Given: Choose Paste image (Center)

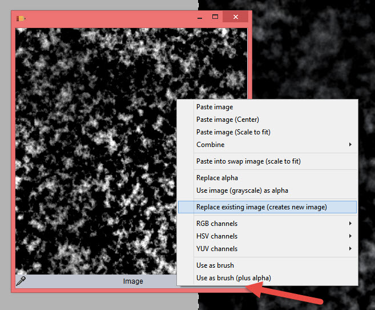Looking at the screenshot, I should [227, 120].
